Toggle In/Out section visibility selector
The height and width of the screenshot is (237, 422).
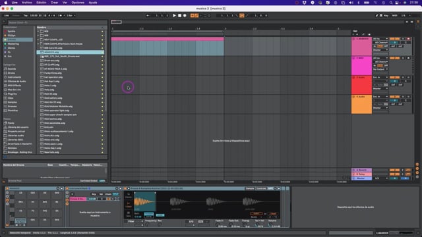417,165
